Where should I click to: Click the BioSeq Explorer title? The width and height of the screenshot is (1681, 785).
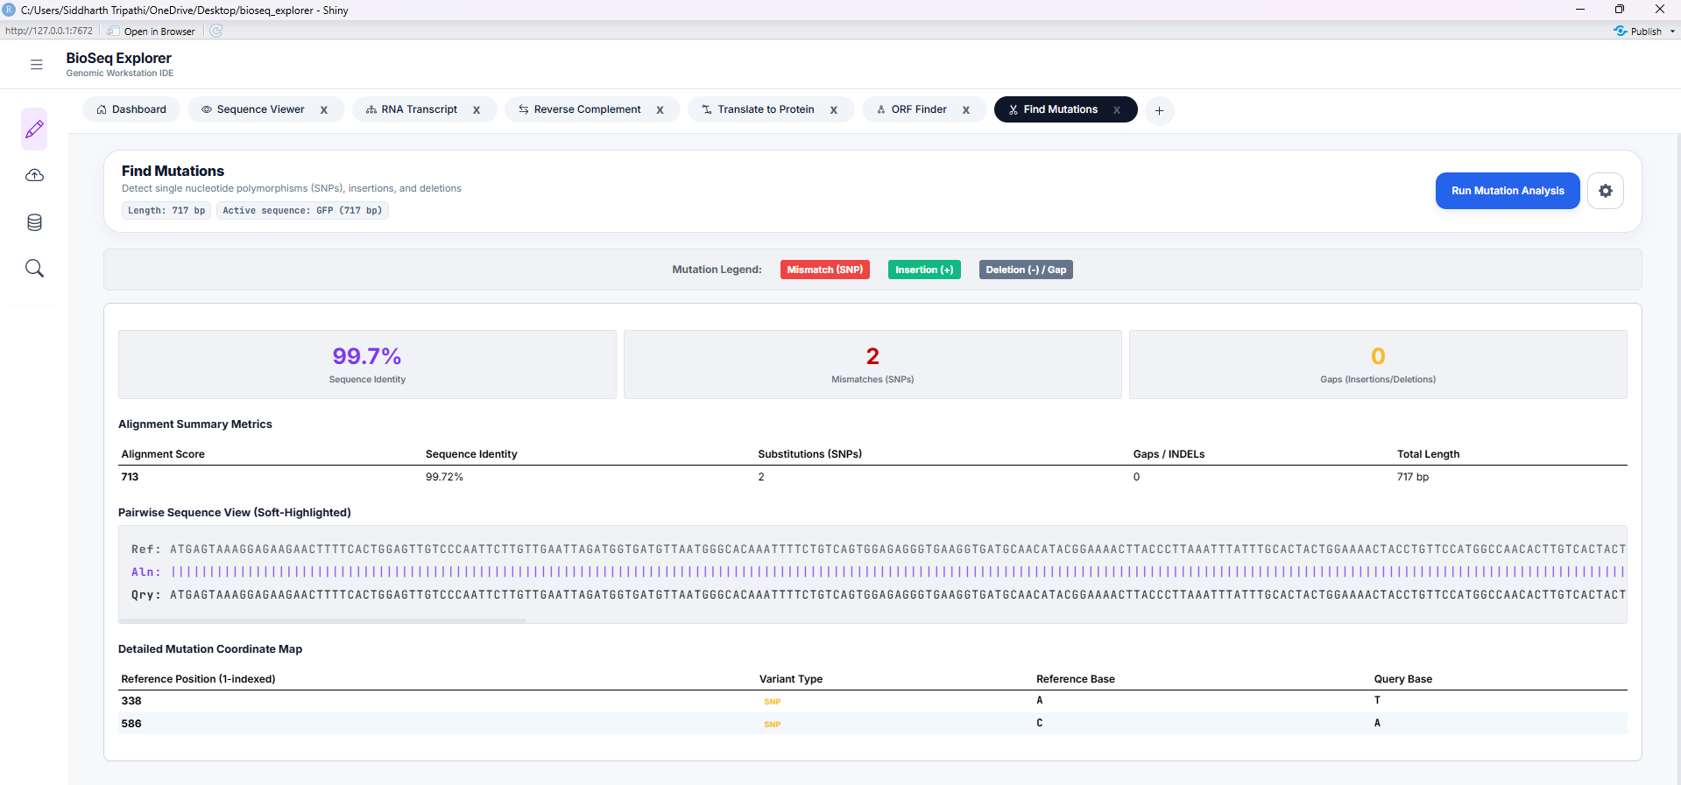118,58
